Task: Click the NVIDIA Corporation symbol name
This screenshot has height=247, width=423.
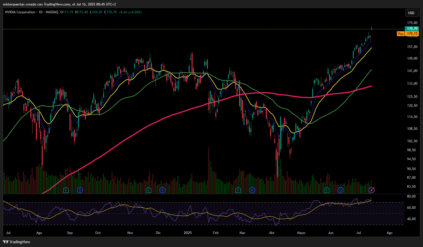Action: click(20, 12)
